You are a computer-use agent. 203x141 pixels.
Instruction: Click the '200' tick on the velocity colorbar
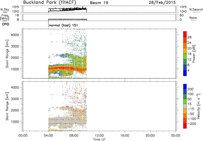coord(191,89)
